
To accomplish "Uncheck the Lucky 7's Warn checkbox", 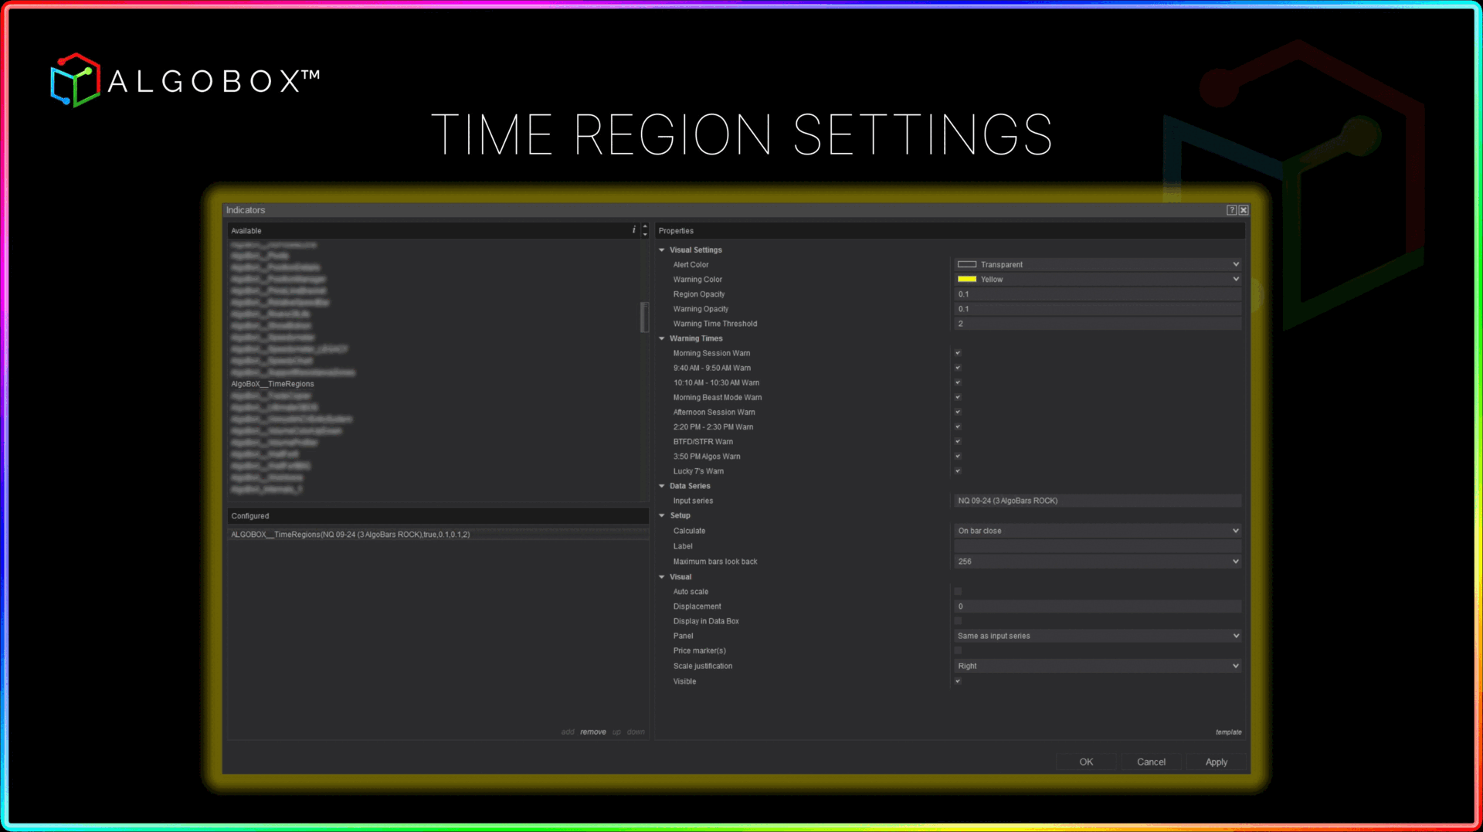I will coord(958,471).
